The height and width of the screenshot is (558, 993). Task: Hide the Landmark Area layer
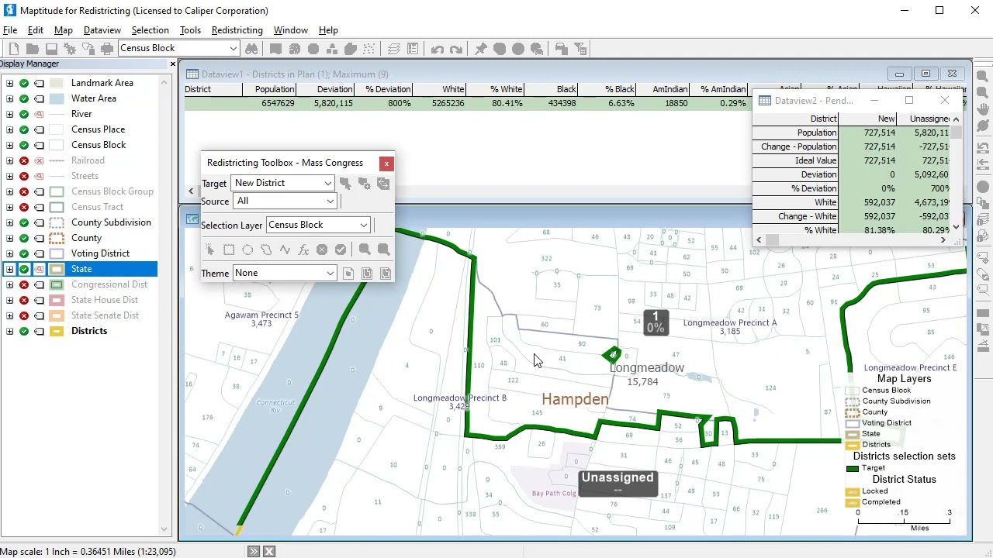pyautogui.click(x=24, y=83)
